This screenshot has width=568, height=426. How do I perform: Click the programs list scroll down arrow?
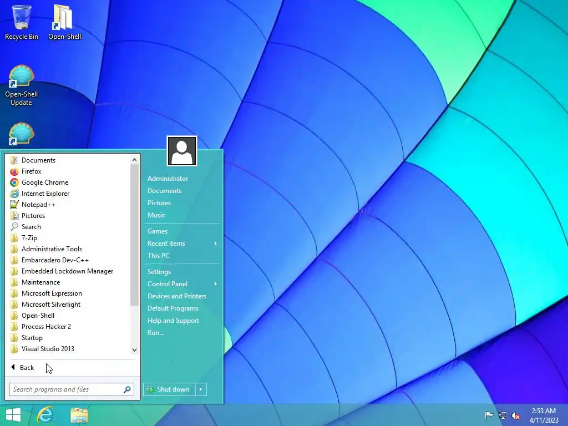[134, 349]
